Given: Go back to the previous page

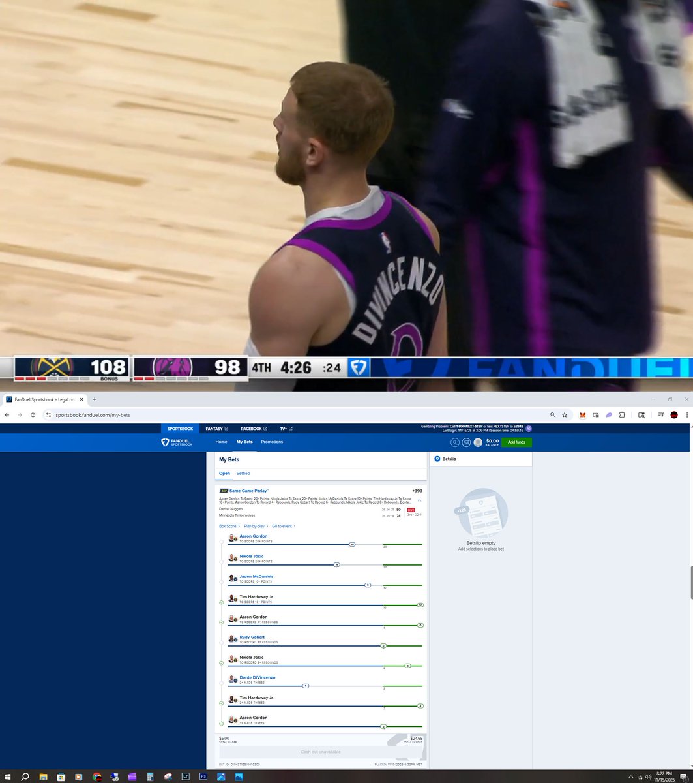Looking at the screenshot, I should pyautogui.click(x=7, y=414).
